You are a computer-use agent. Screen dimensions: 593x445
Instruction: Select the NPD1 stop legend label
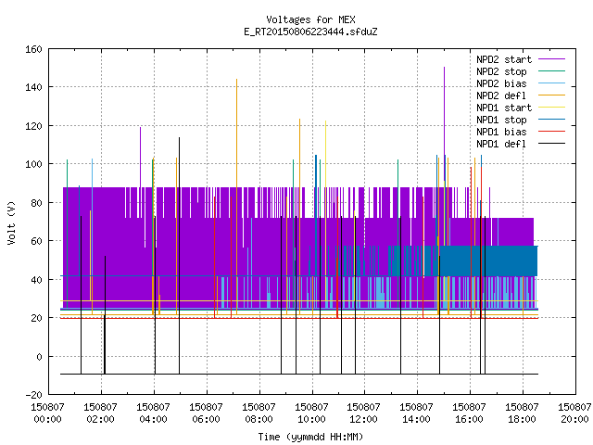tap(501, 120)
